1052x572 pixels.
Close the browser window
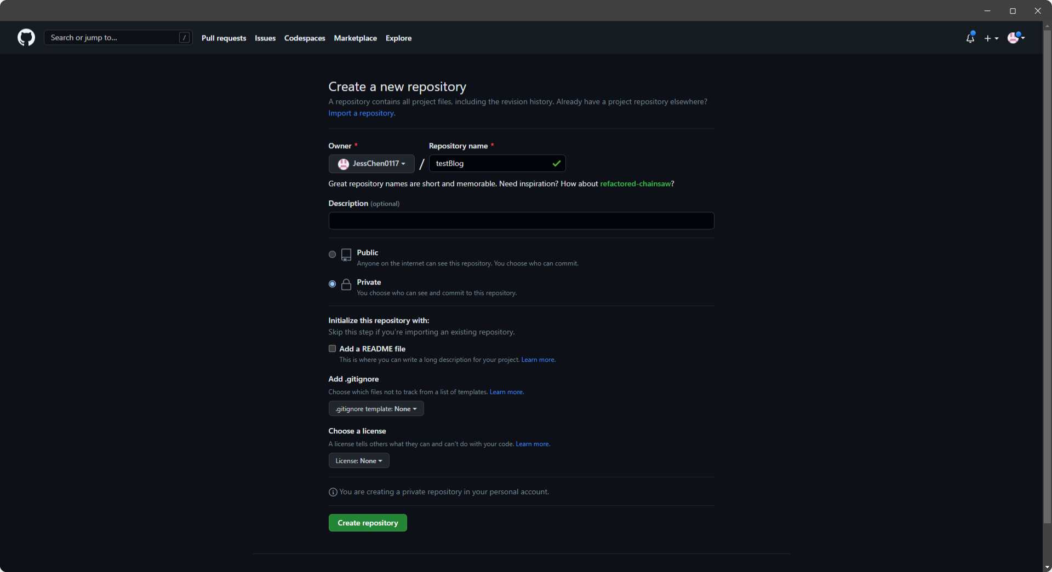tap(1038, 10)
